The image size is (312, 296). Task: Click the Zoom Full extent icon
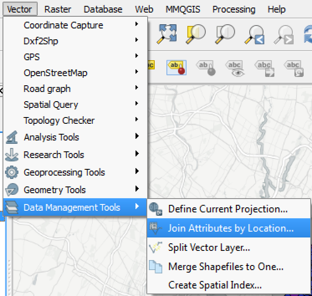167,34
